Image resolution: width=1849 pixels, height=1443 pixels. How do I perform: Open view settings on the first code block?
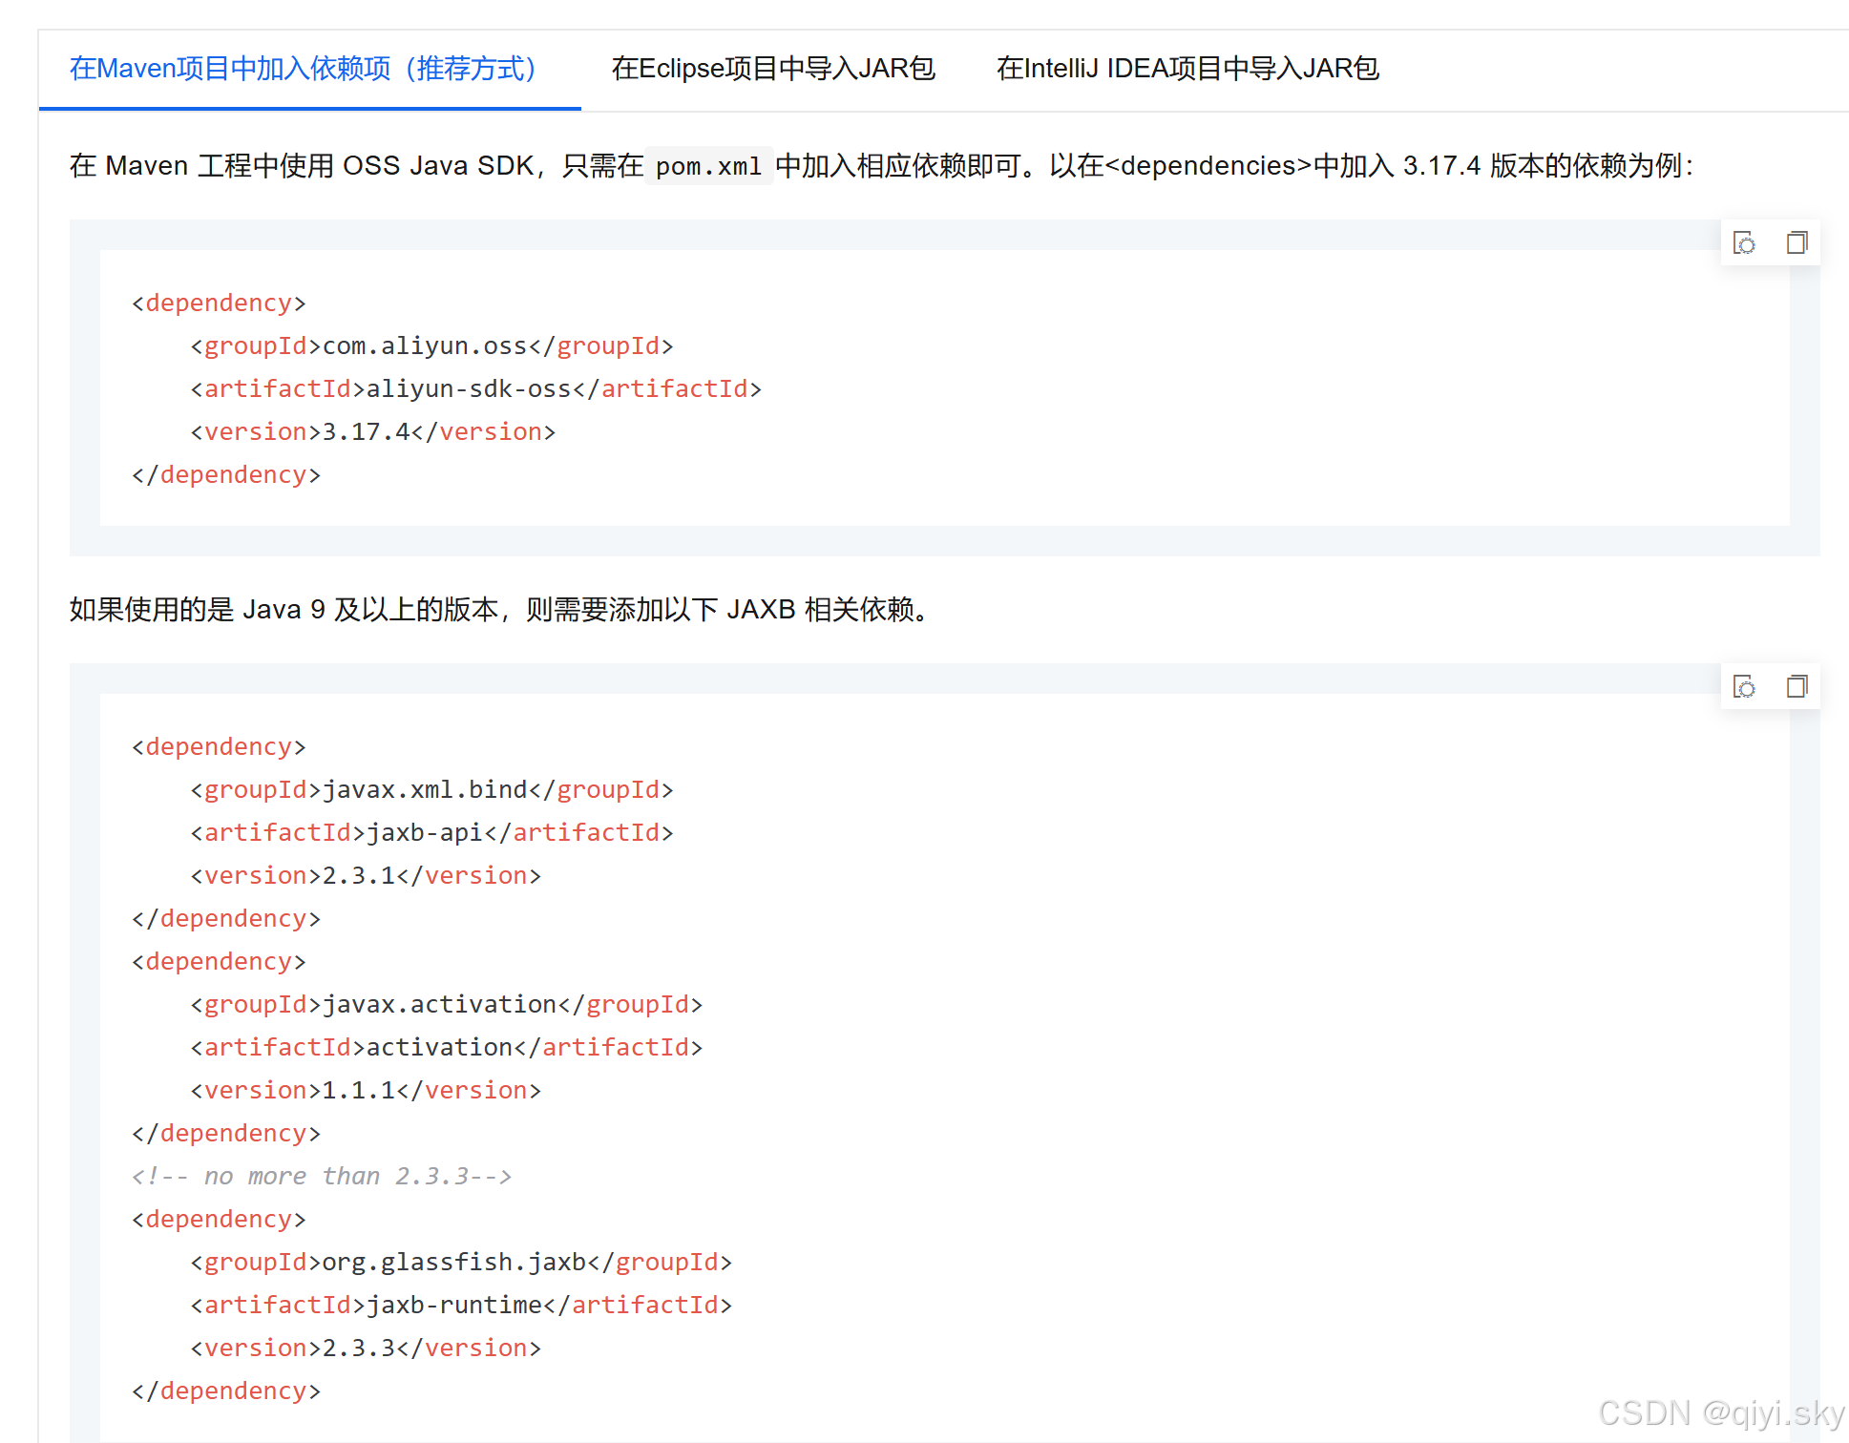coord(1745,242)
